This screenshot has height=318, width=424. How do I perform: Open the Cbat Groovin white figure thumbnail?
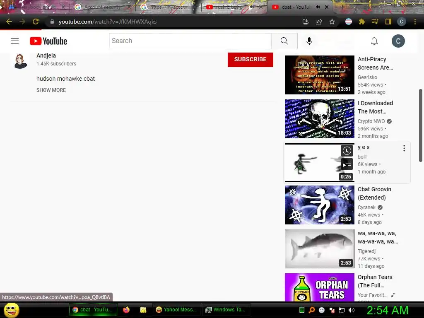click(319, 205)
